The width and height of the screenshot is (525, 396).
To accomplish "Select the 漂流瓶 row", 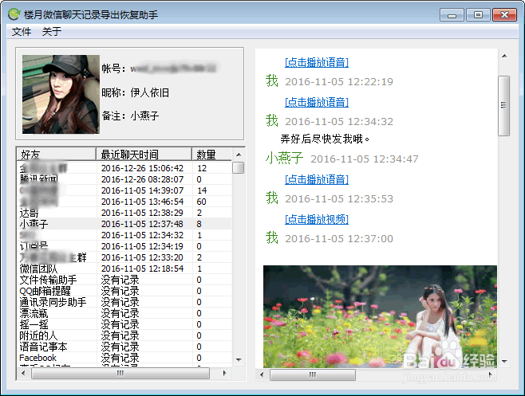I will coord(124,313).
